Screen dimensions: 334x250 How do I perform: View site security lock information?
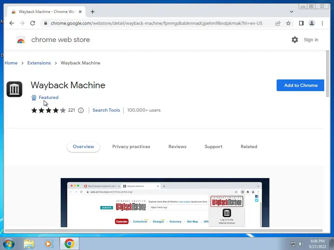[46, 23]
